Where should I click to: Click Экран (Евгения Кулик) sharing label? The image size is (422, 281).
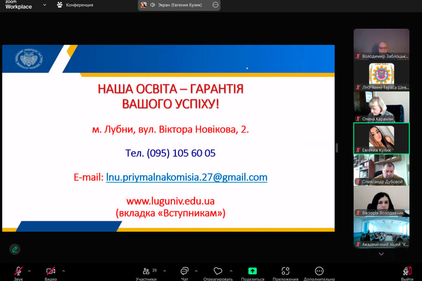(180, 5)
